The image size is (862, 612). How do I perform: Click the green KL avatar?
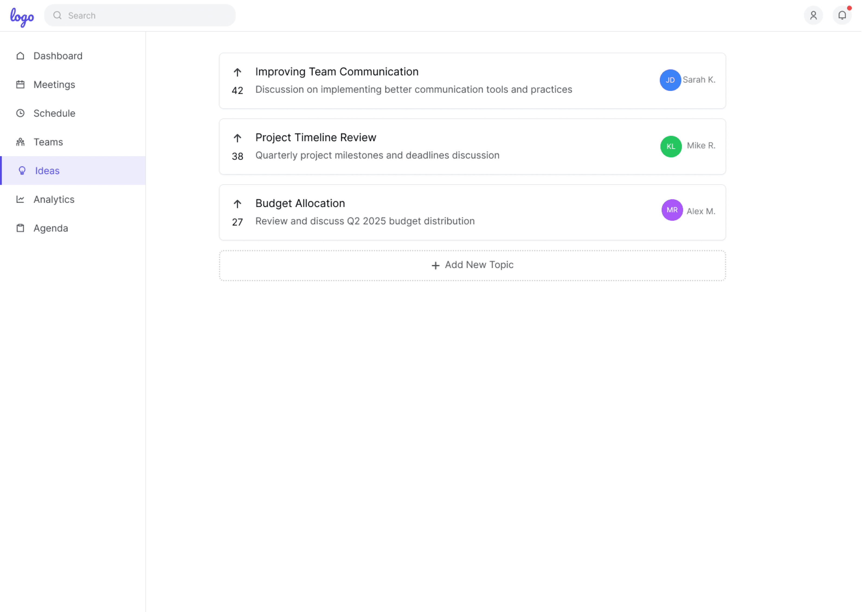point(670,146)
